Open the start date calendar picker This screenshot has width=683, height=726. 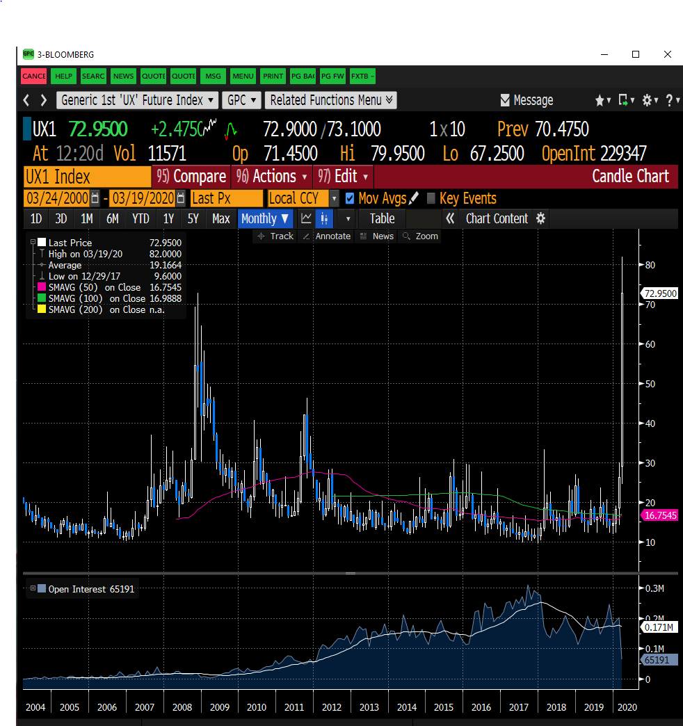95,199
